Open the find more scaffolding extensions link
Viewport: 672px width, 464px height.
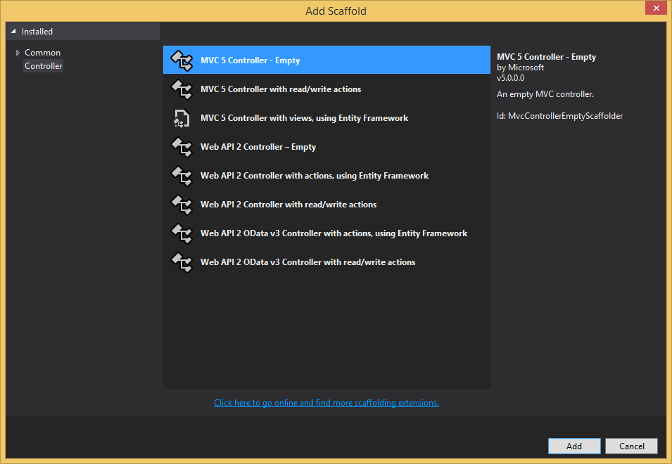click(327, 403)
